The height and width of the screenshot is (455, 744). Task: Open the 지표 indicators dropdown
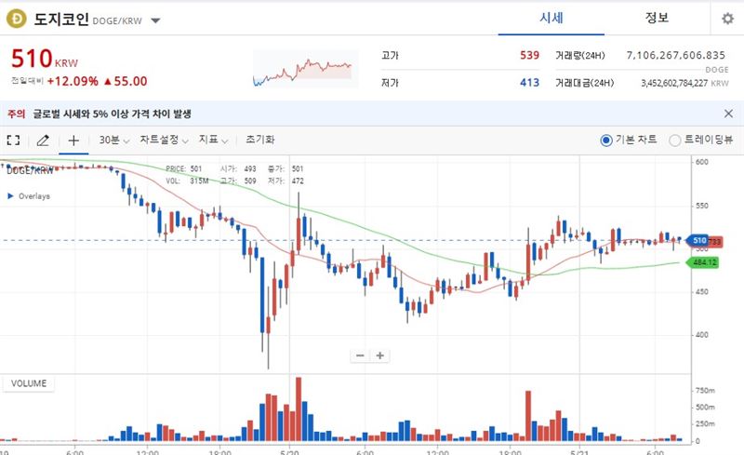pyautogui.click(x=212, y=141)
